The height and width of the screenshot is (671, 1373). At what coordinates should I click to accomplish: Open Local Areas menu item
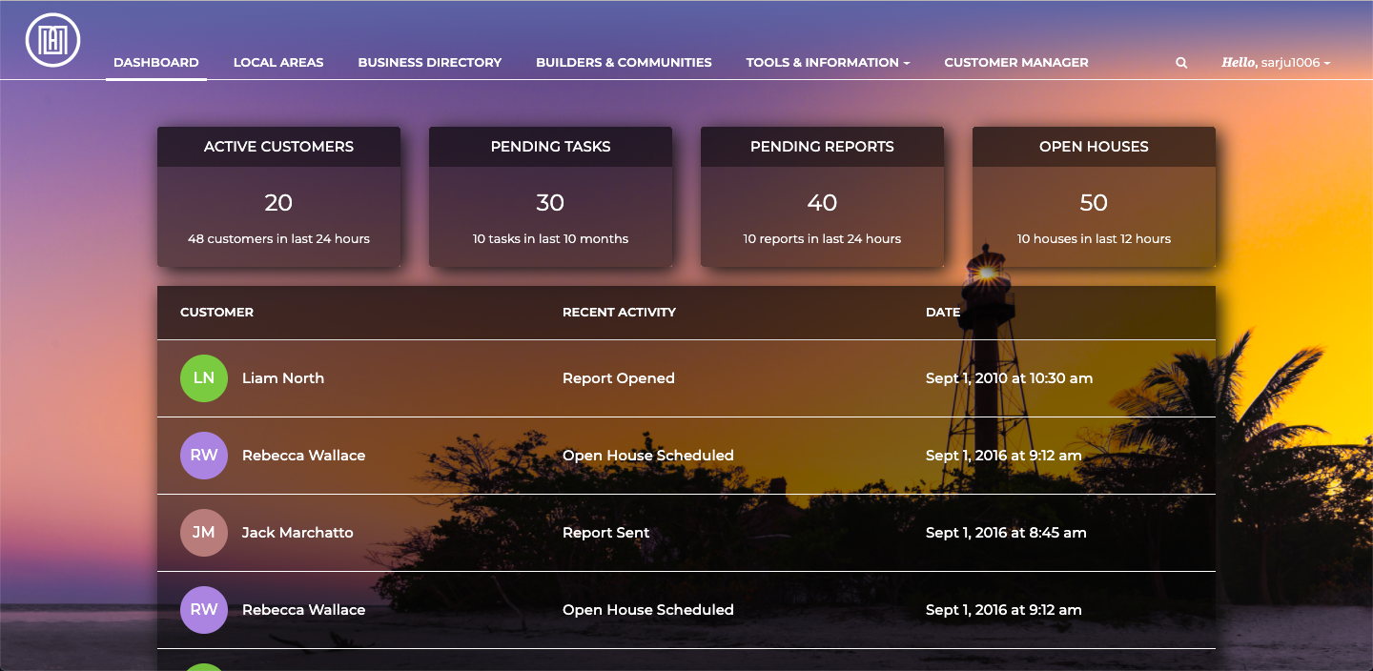pos(278,62)
